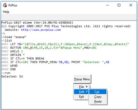
Task: Open the Help menu
Action: point(6,12)
